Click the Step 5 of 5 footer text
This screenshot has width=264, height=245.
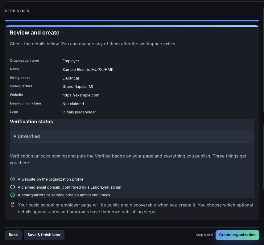[204, 235]
